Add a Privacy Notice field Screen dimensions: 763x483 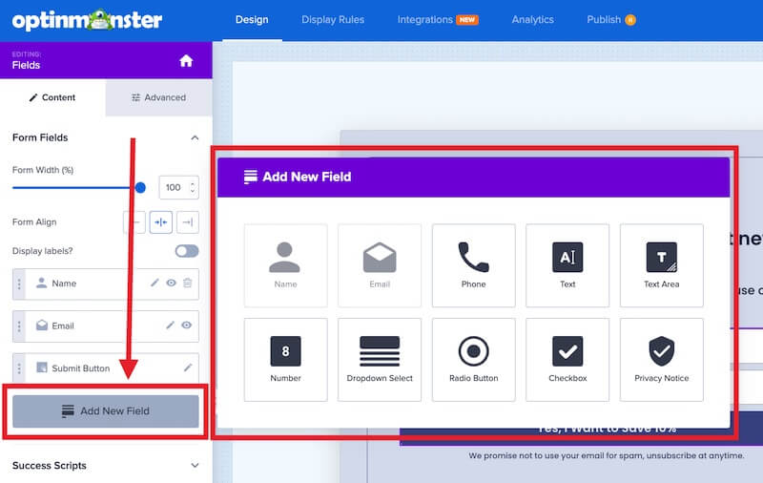(661, 360)
